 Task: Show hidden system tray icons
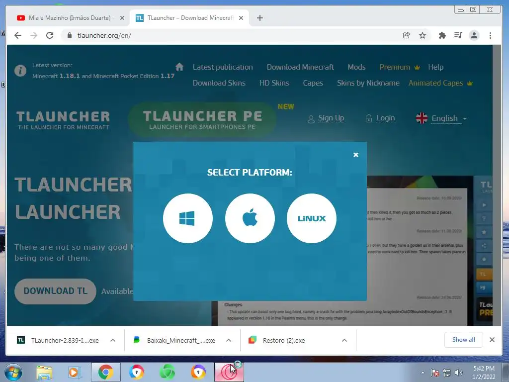point(423,373)
